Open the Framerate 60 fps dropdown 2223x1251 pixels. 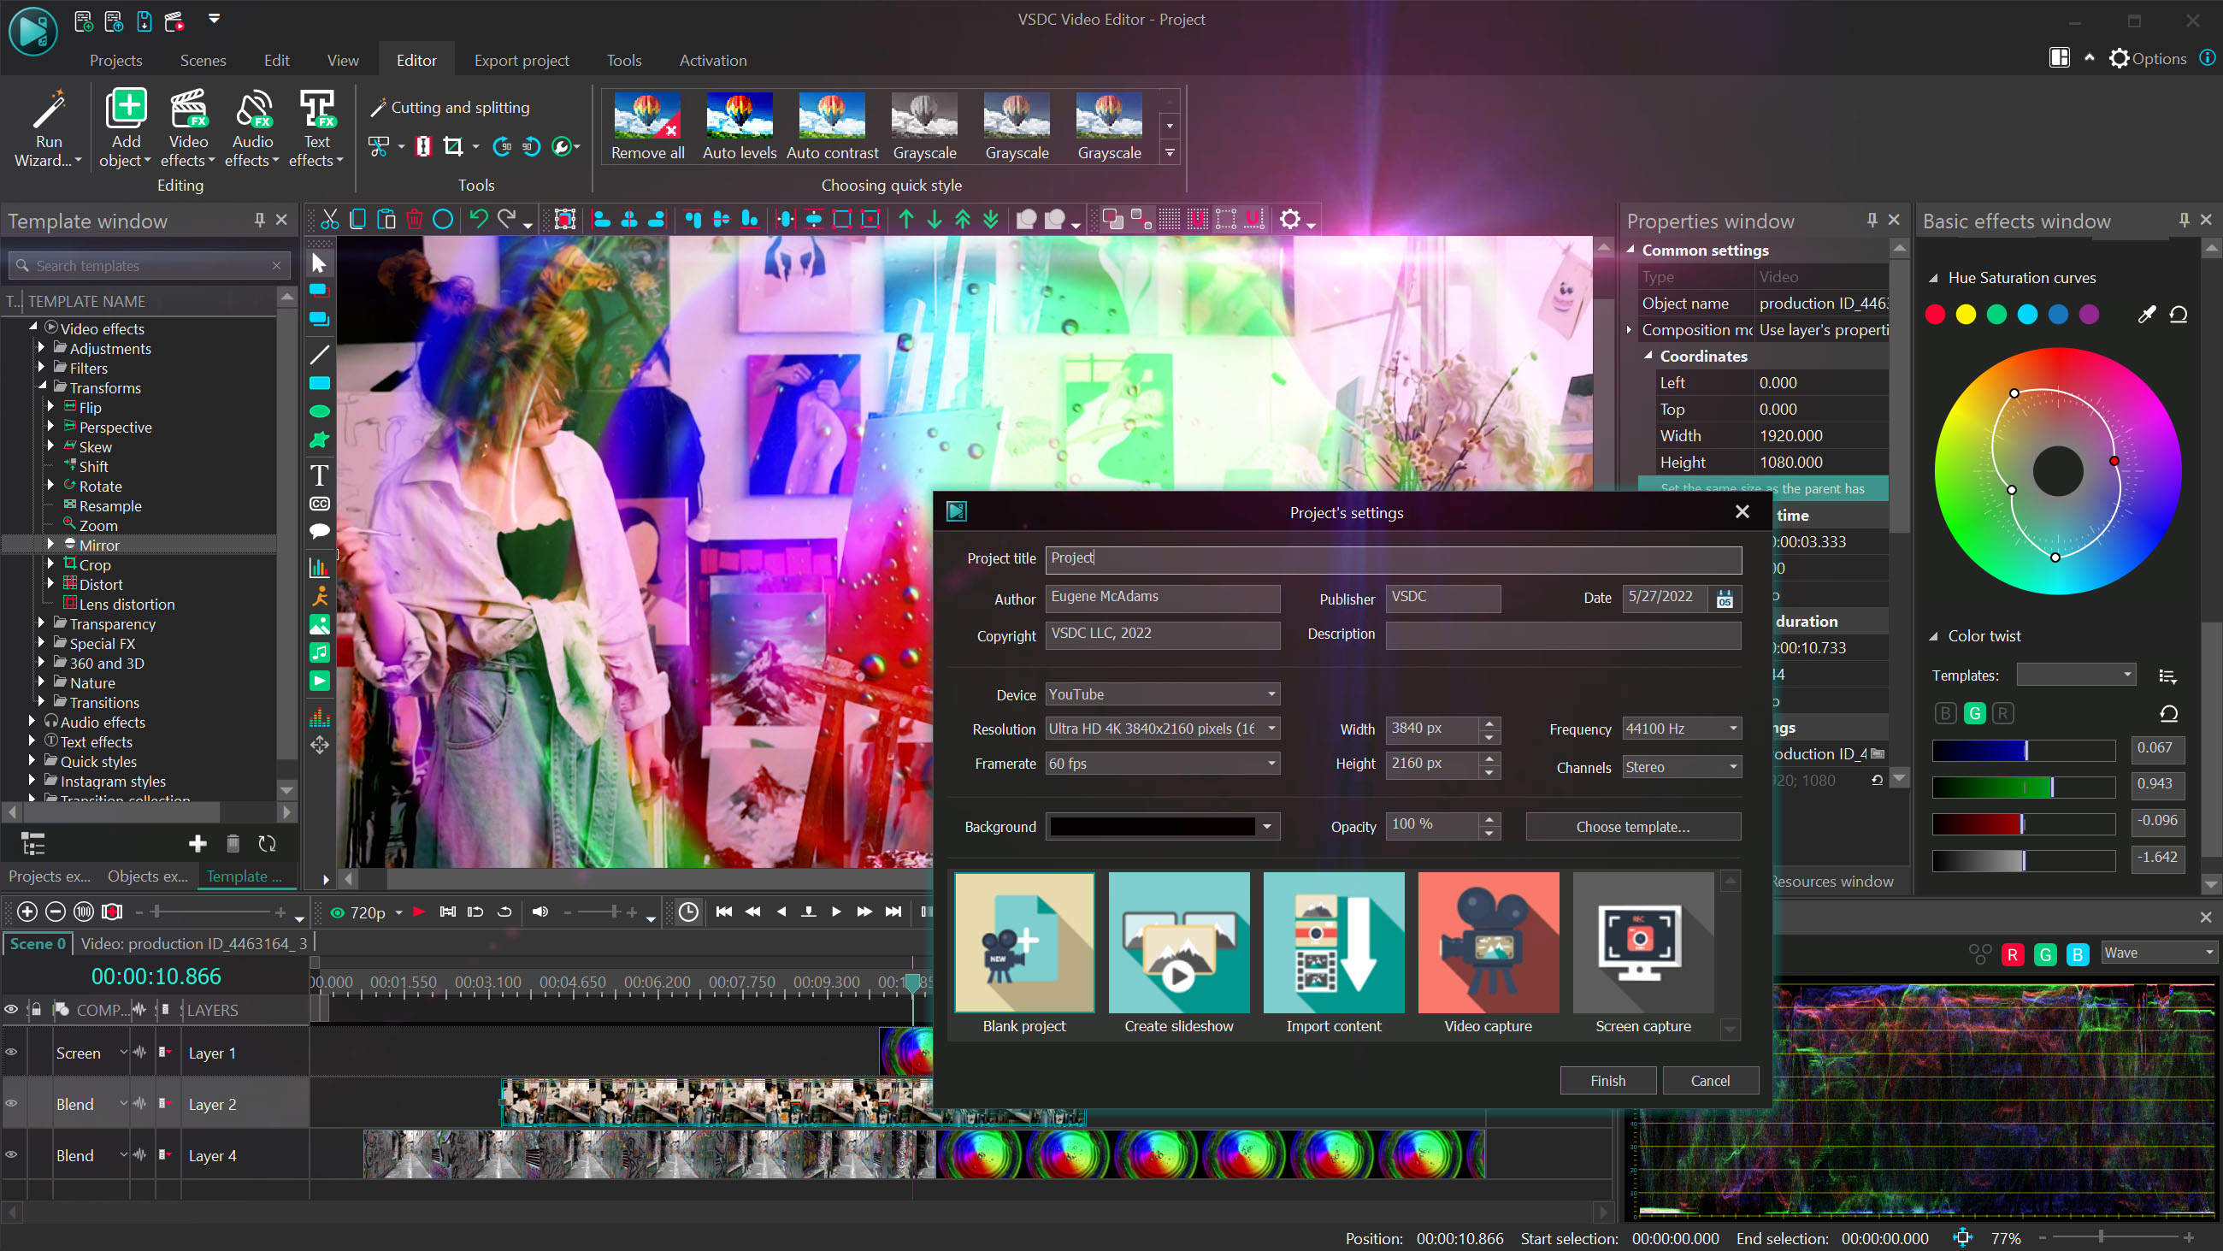(x=1162, y=764)
